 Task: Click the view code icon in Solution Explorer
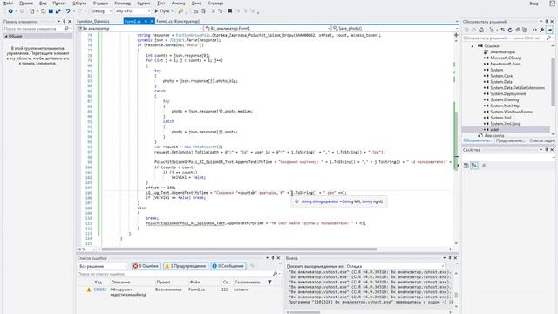(x=534, y=30)
